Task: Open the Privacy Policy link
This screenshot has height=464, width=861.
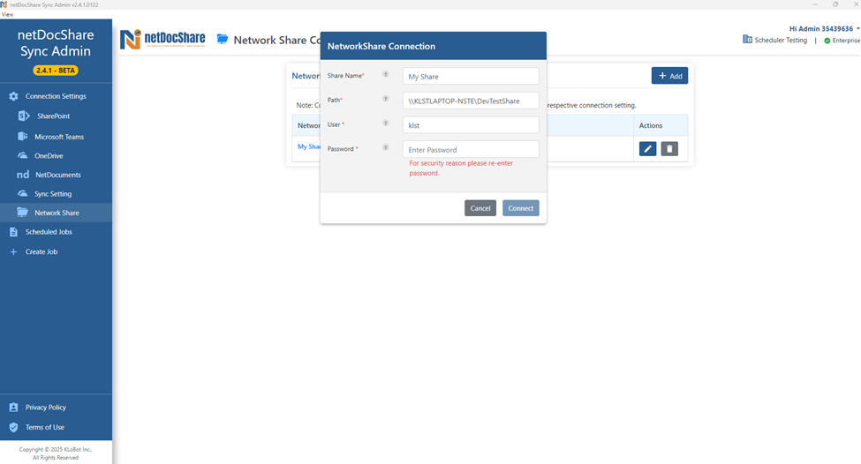Action: point(46,408)
